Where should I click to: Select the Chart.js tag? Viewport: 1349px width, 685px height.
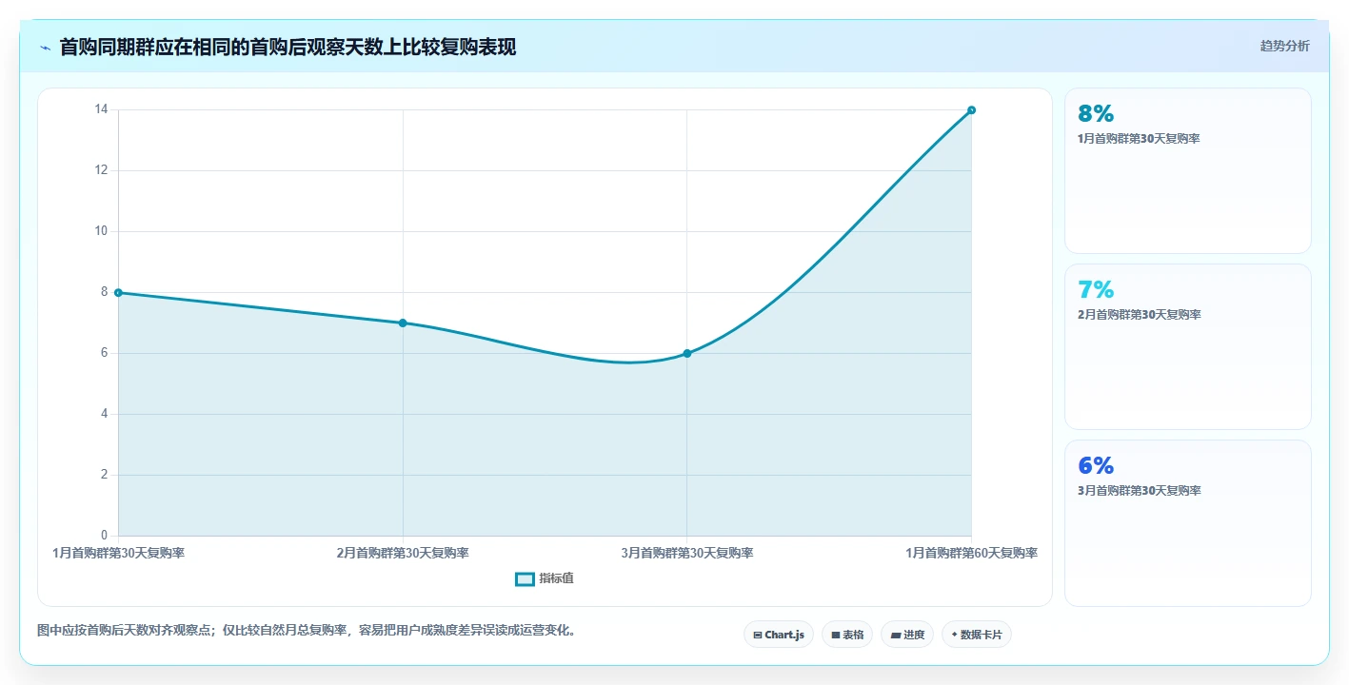(x=778, y=635)
